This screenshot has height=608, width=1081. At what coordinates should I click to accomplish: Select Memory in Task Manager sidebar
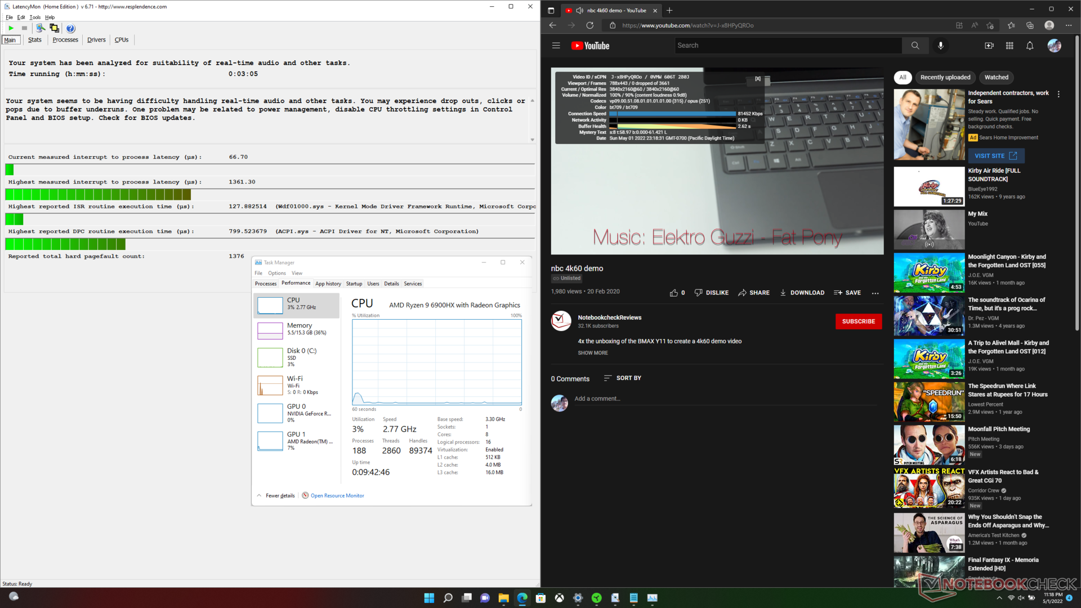coord(296,330)
